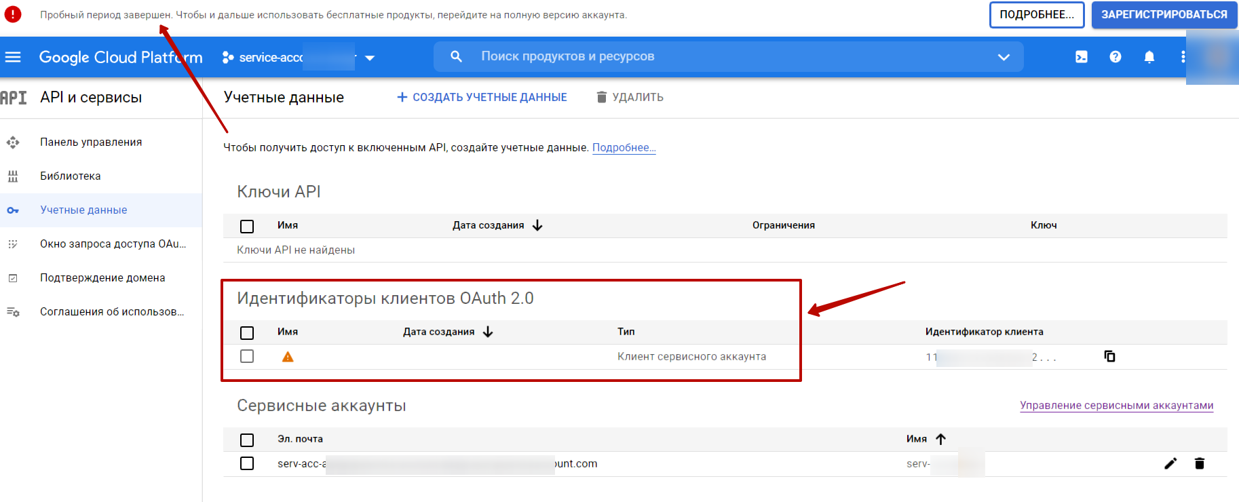Screen dimensions: 1239x502
Task: Expand the search bar dropdown chevron
Action: 1004,57
